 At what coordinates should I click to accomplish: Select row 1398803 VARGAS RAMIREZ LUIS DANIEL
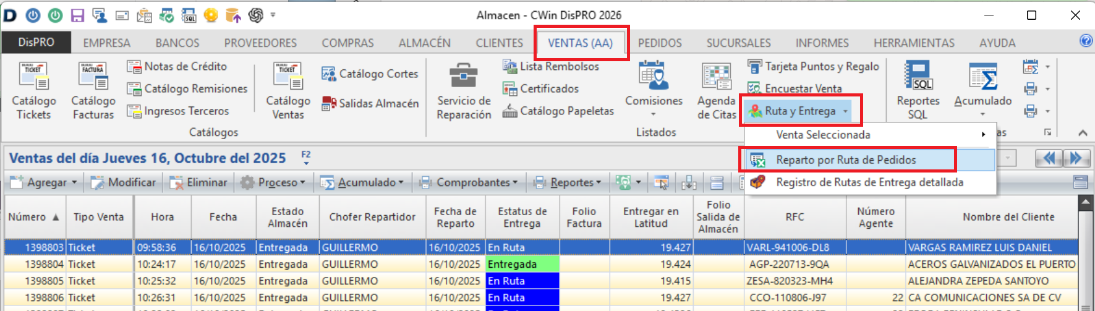541,247
